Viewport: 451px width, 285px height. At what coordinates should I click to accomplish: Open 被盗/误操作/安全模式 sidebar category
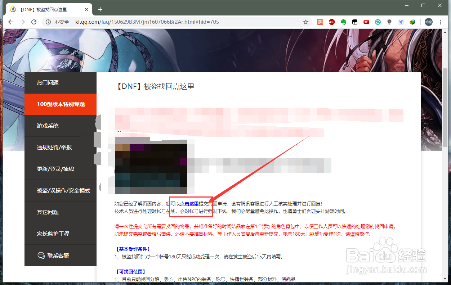pyautogui.click(x=61, y=191)
